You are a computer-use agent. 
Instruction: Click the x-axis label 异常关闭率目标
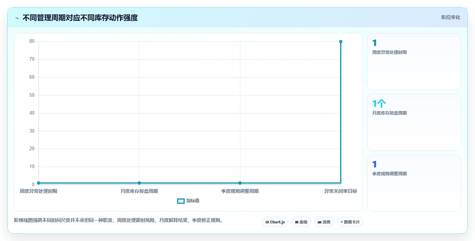coord(341,191)
